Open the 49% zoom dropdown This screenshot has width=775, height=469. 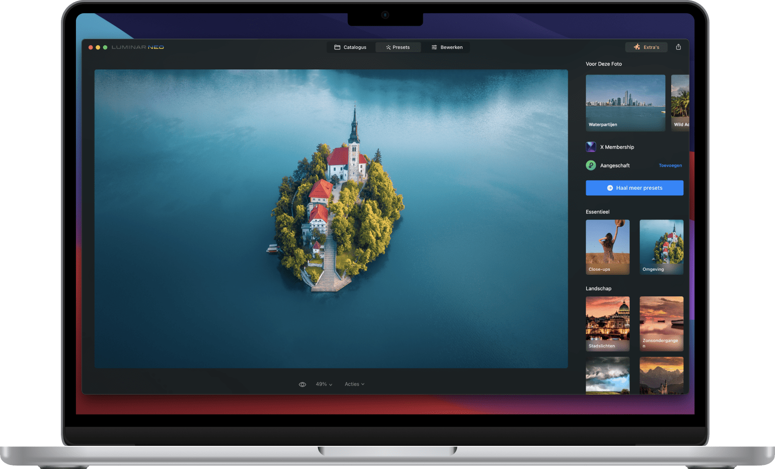324,384
